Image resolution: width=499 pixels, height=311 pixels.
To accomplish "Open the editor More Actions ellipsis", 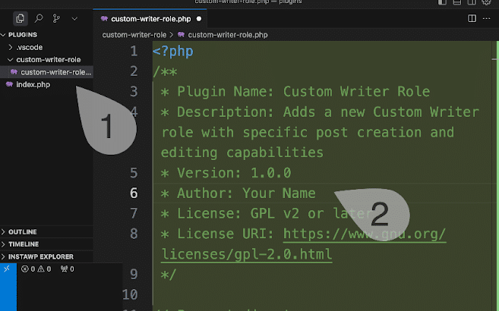I will [x=488, y=17].
